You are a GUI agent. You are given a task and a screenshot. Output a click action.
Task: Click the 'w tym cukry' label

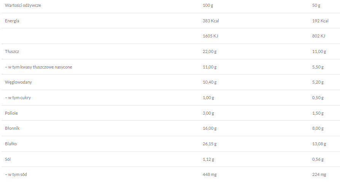[x=18, y=98]
